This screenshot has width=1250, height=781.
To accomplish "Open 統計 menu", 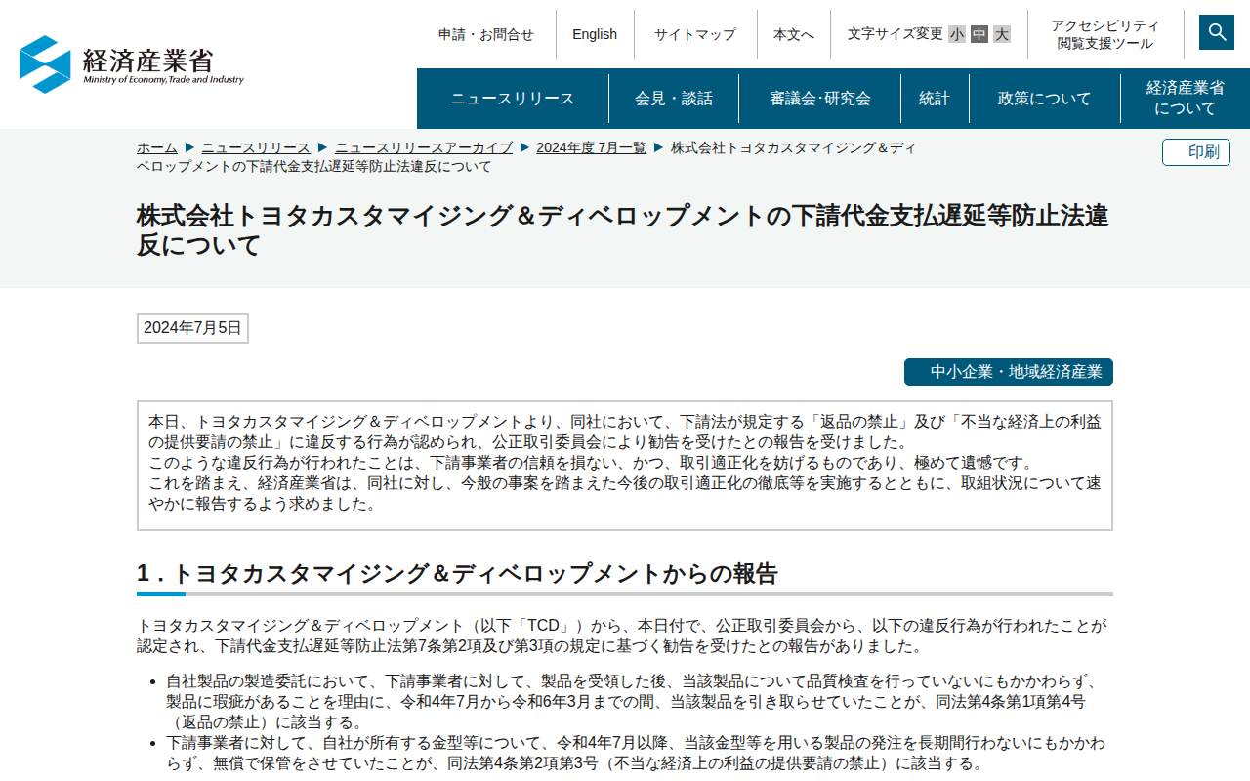I will coord(935,99).
